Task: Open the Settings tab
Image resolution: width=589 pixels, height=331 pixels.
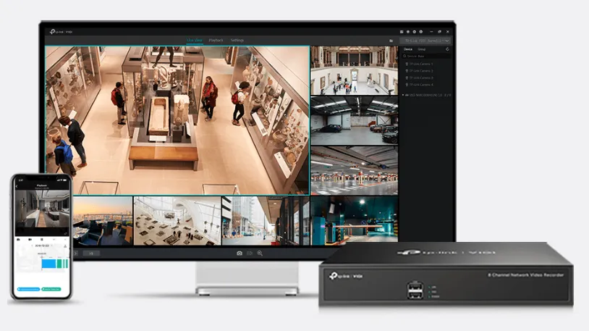Action: coord(237,40)
